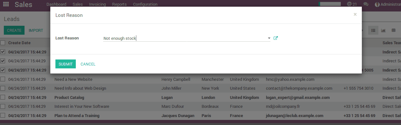Viewport: 401px width, 125px height.
Task: Open the Invoicing menu
Action: pos(97,4)
